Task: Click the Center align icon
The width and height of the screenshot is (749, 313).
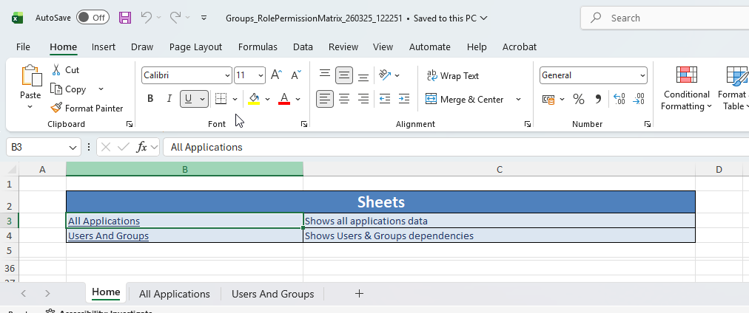Action: 344,99
